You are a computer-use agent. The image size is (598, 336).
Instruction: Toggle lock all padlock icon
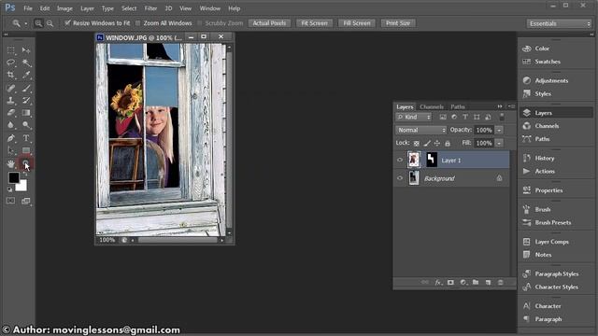coord(448,143)
